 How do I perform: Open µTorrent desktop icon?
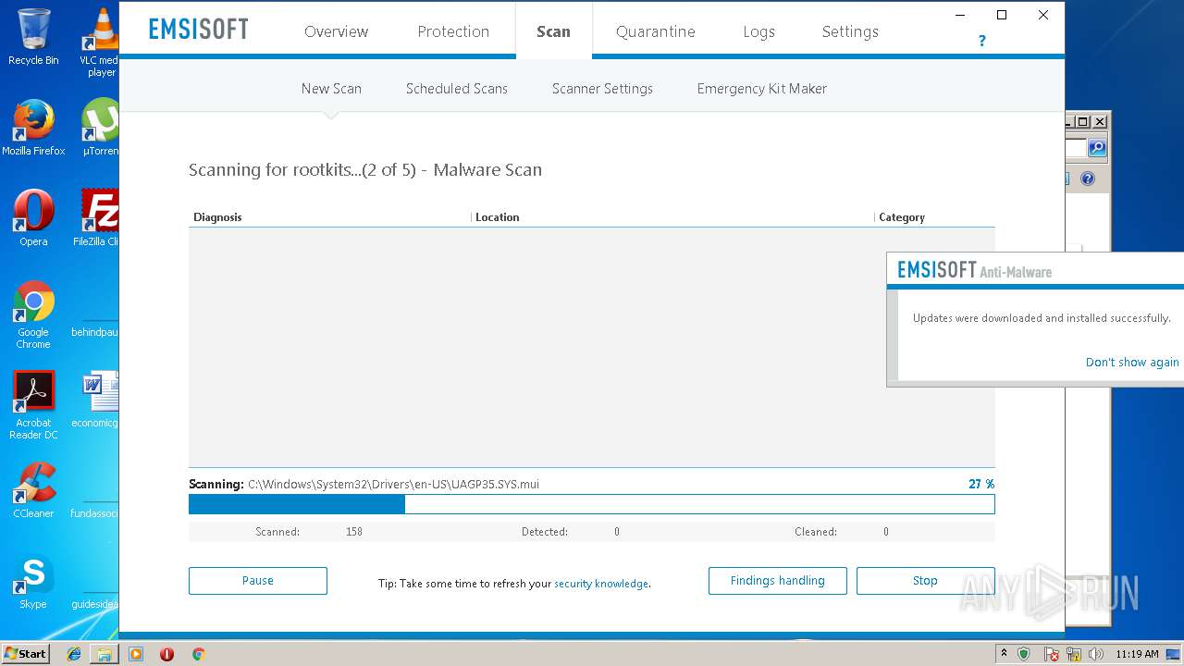tap(100, 128)
